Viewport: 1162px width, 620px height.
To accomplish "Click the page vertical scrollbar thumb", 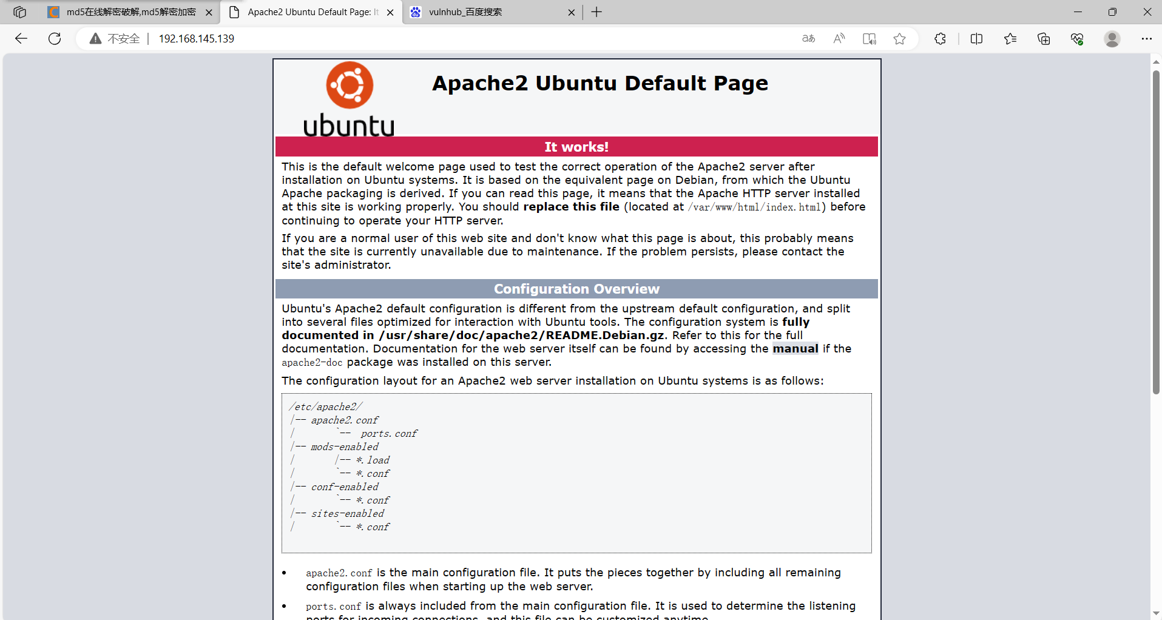I will (x=1156, y=232).
